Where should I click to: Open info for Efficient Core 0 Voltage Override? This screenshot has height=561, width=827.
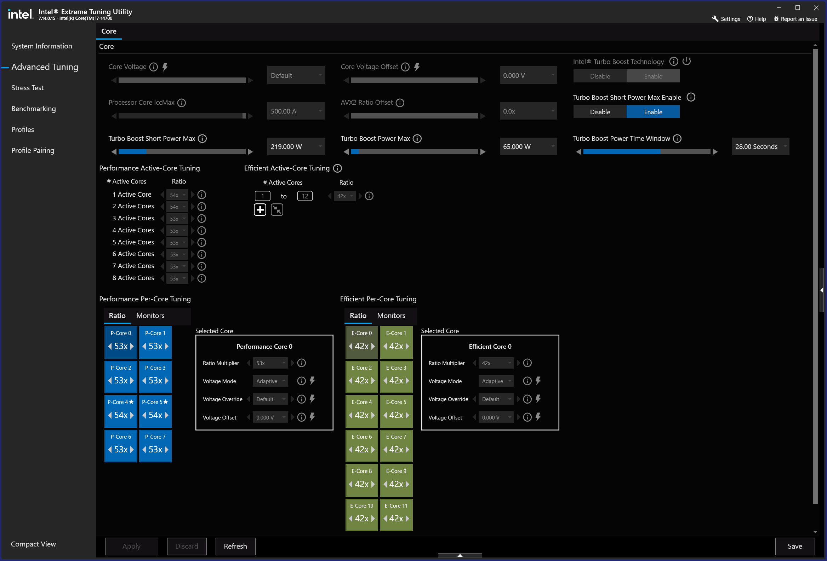tap(527, 399)
